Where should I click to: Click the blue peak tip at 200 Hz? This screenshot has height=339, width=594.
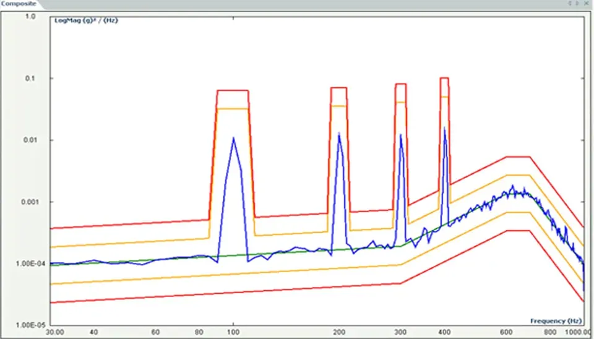click(338, 133)
